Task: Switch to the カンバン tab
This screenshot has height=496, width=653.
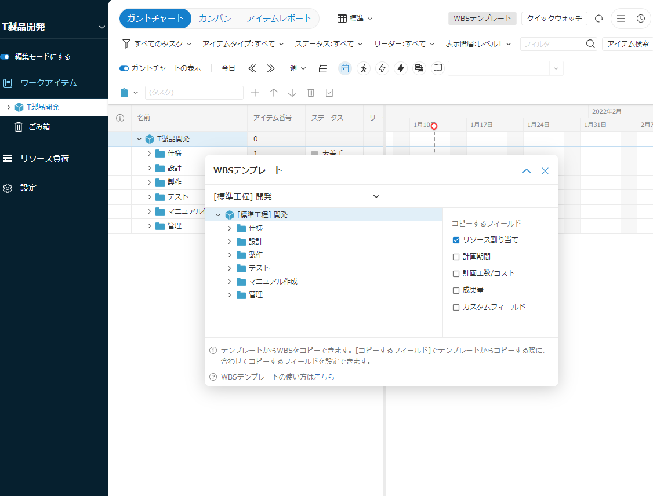Action: point(215,18)
